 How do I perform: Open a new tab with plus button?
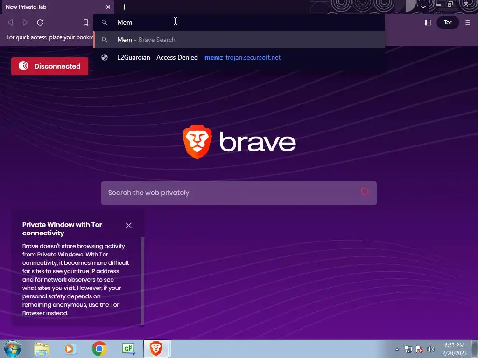(124, 7)
